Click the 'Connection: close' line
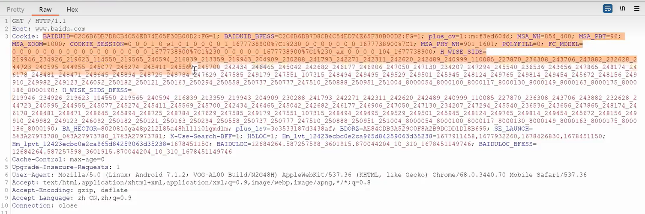 [x=45, y=205]
